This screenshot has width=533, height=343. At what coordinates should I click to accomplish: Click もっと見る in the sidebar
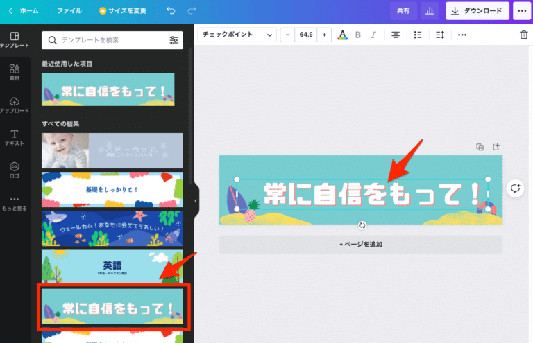click(15, 203)
